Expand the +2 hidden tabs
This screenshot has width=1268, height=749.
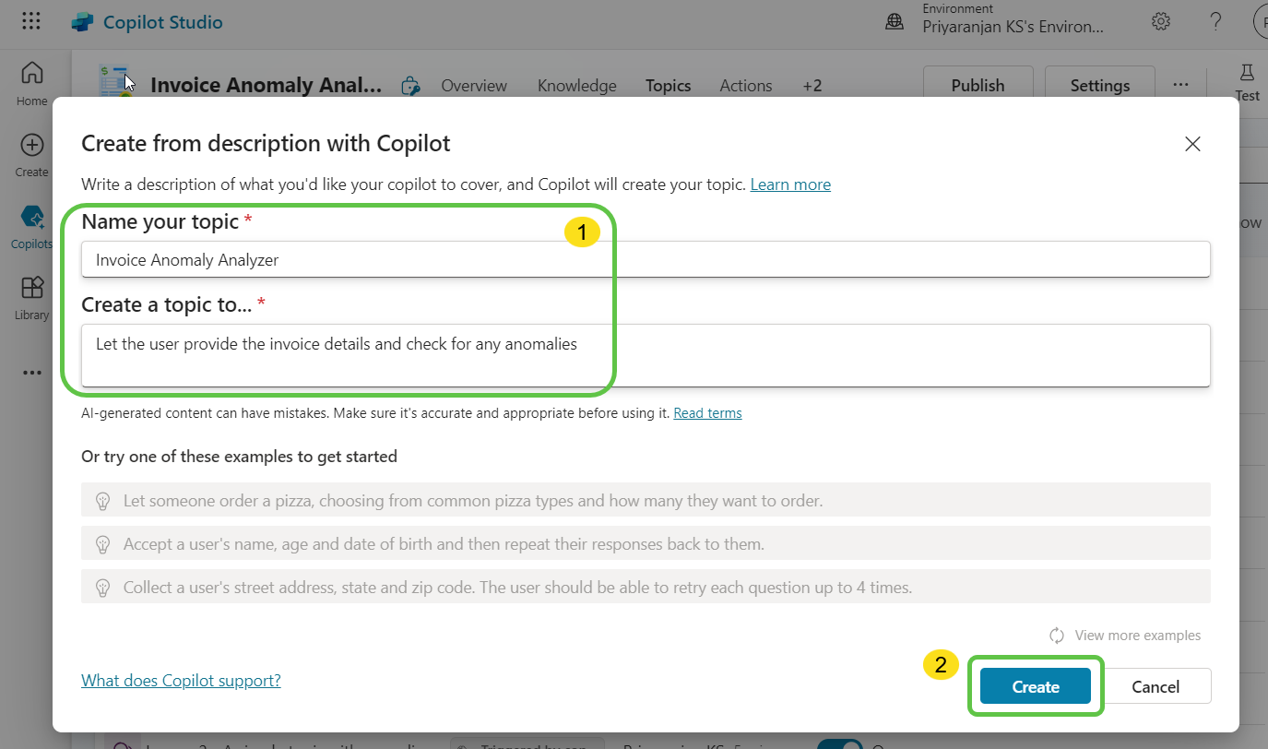tap(812, 86)
